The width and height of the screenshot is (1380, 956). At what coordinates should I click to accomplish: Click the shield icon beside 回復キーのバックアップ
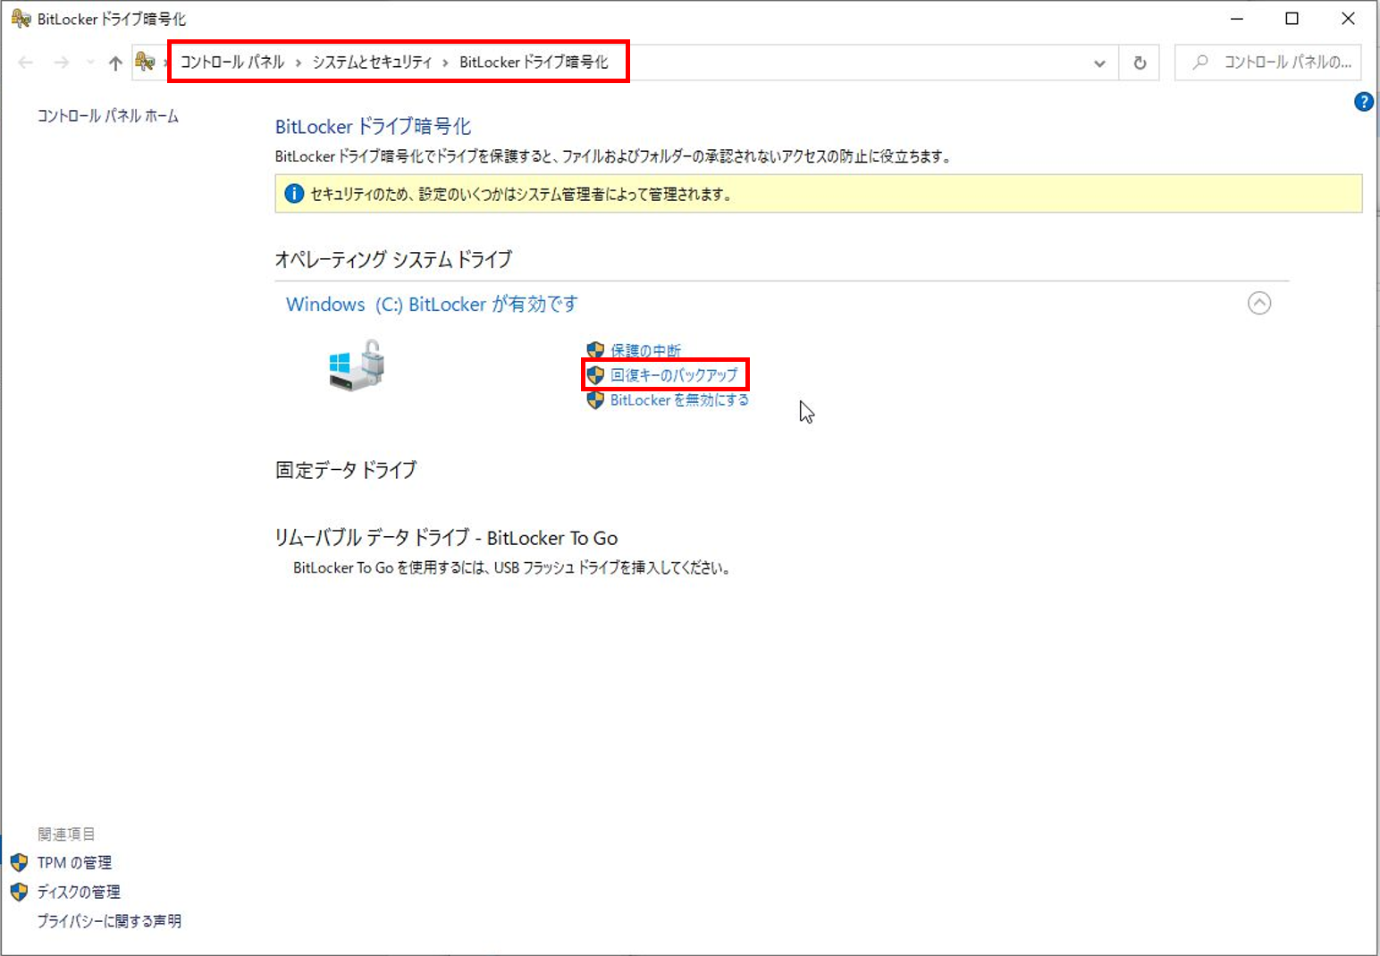click(595, 374)
